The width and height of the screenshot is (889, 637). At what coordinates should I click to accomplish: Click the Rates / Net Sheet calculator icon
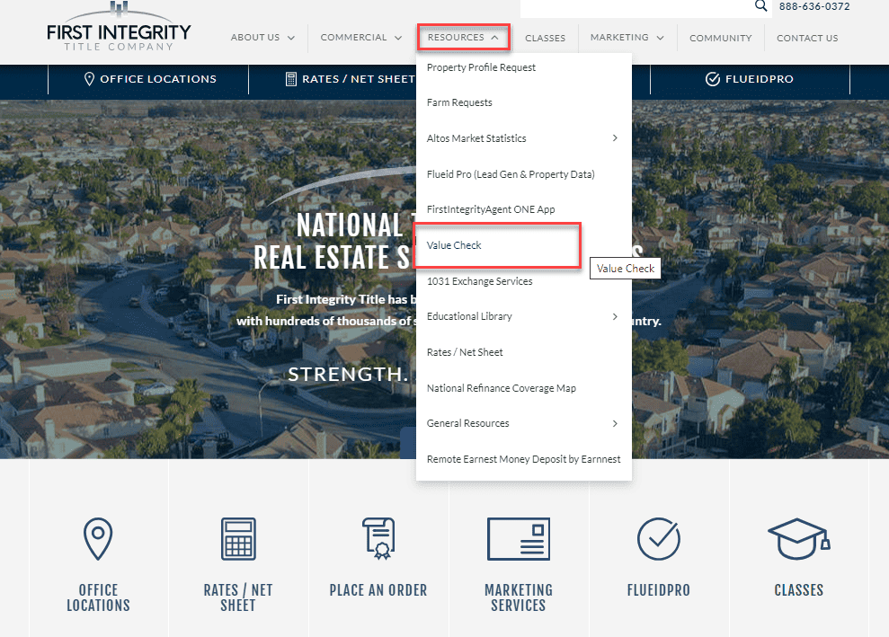click(x=238, y=539)
